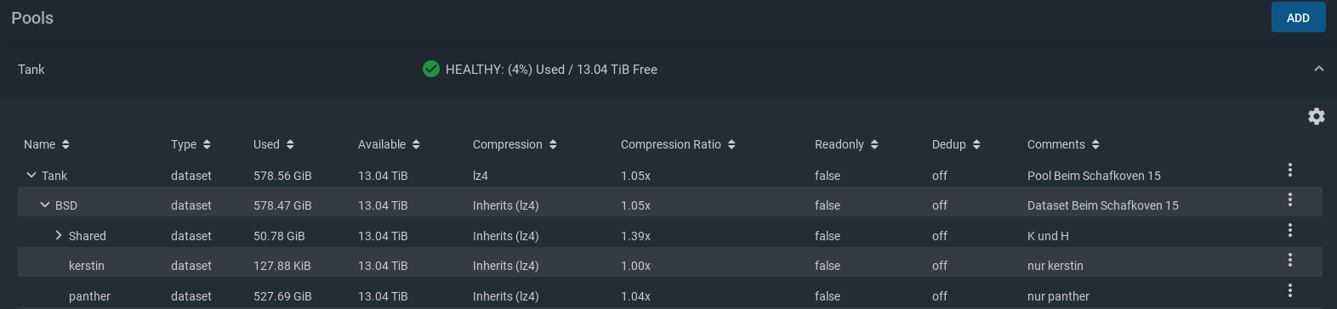Collapse the Tank pool panel chevron
1337x309 pixels.
[x=1318, y=69]
